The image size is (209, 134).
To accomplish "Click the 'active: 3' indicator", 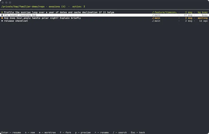I will 79,6.
